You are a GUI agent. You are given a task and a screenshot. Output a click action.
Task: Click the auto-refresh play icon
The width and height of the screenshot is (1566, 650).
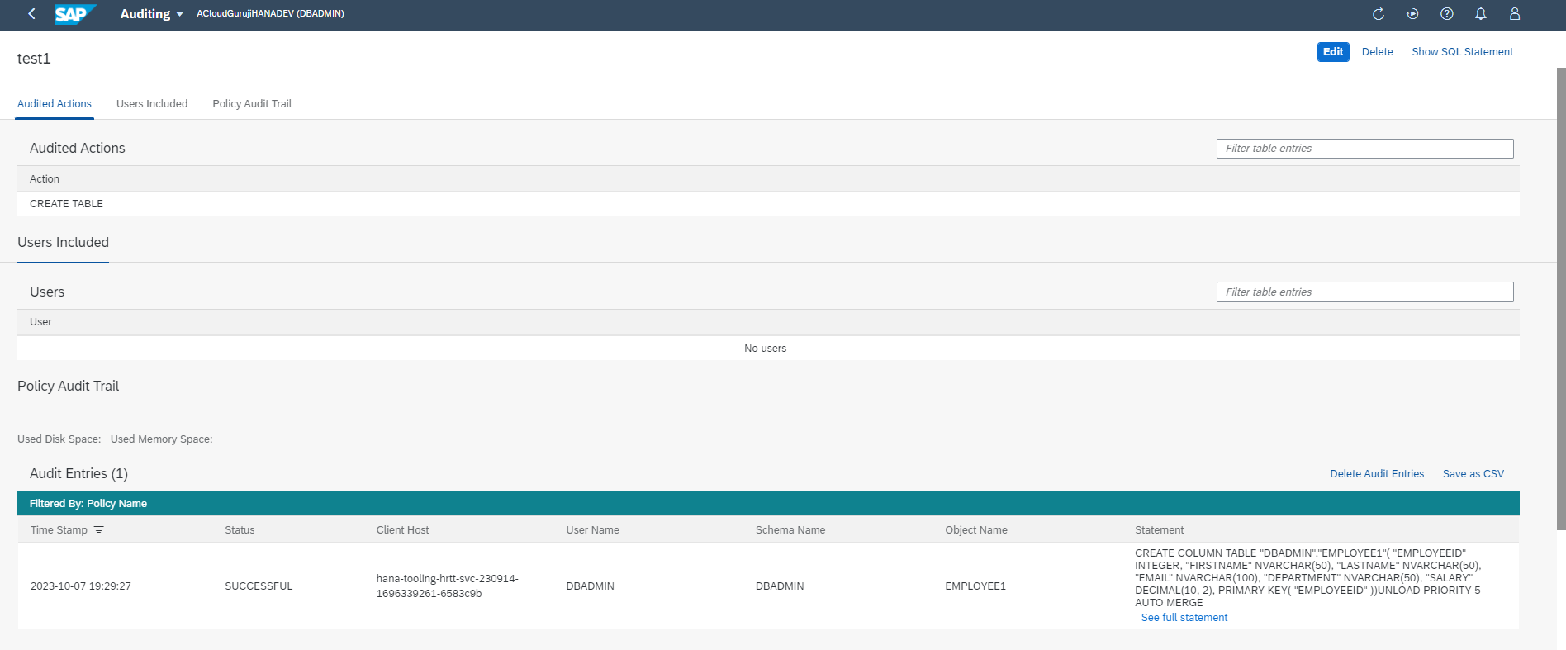pyautogui.click(x=1412, y=14)
